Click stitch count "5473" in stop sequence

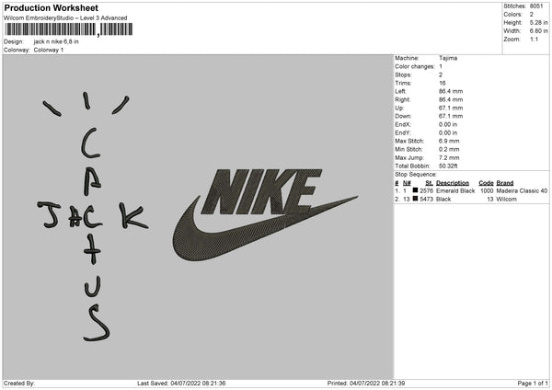click(x=426, y=200)
